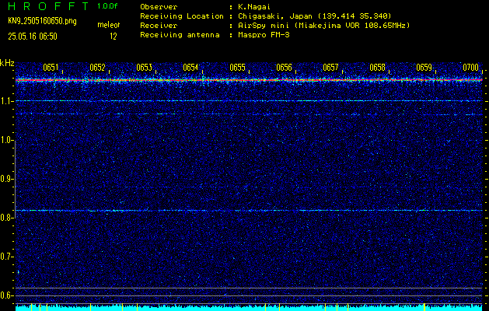
Task: Click the 0.9 frequency axis label
Action: pyautogui.click(x=6, y=179)
